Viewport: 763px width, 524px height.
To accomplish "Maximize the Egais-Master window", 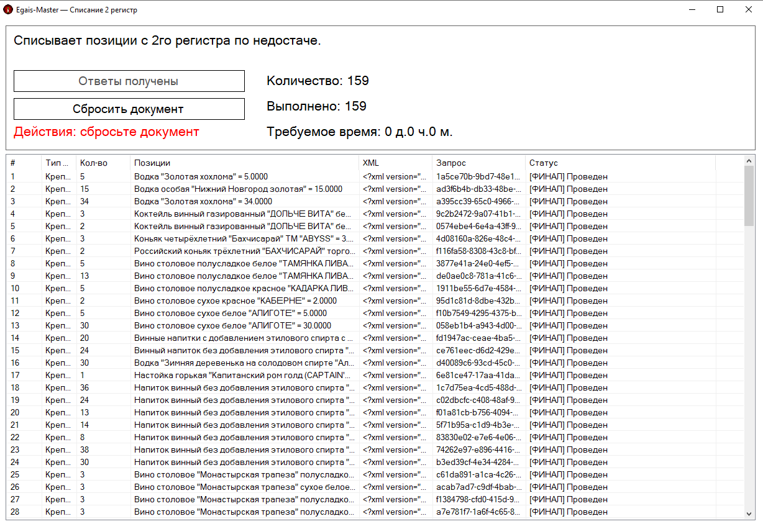I will (x=720, y=10).
